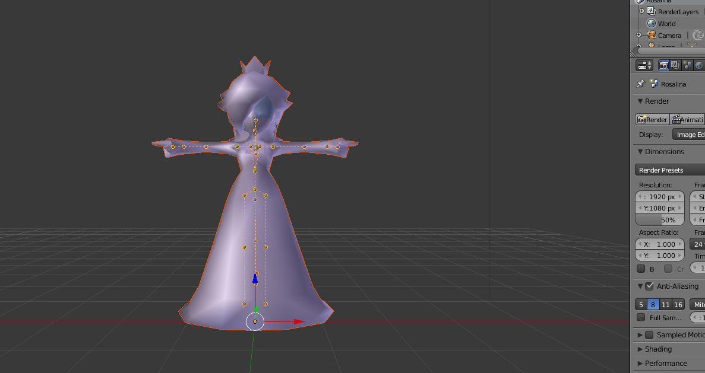705x373 pixels.
Task: Increase Aspect Ratio X with right arrow
Action: [680, 244]
